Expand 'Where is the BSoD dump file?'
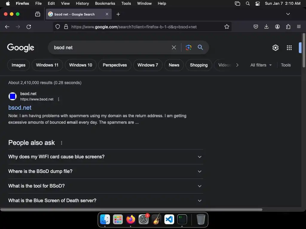Viewport: 306px width, 229px height. [x=105, y=171]
